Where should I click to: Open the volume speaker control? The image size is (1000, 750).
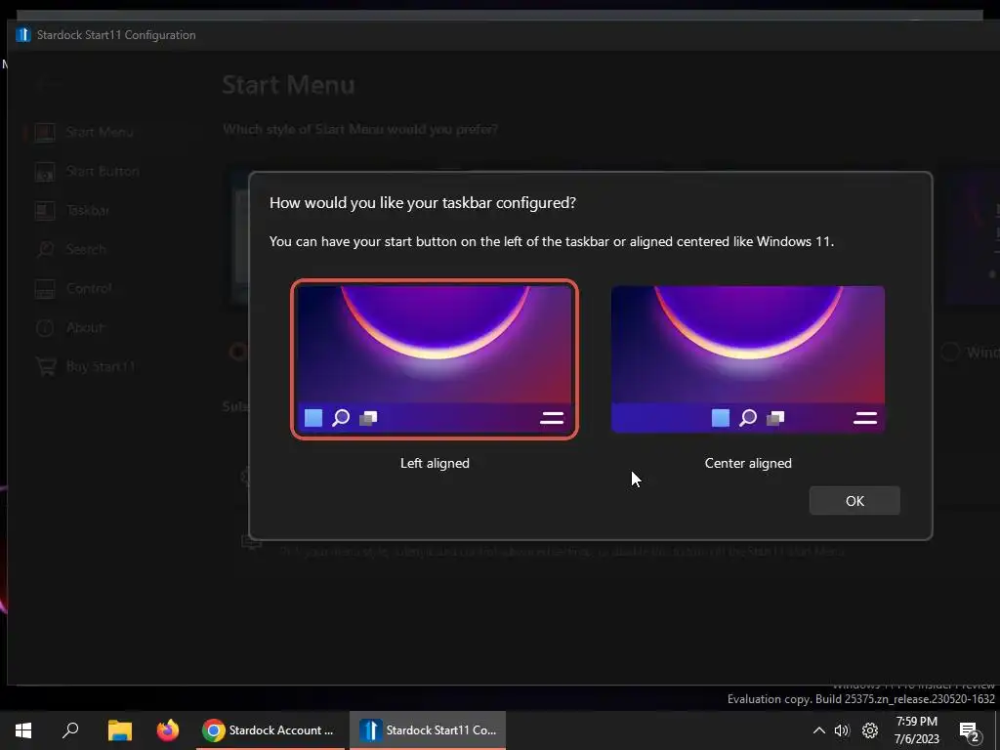point(842,730)
